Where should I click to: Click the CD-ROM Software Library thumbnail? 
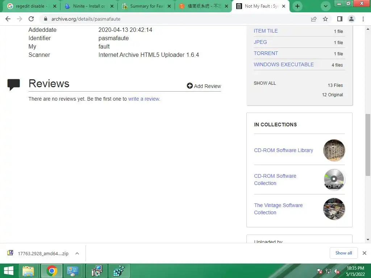[x=334, y=150]
